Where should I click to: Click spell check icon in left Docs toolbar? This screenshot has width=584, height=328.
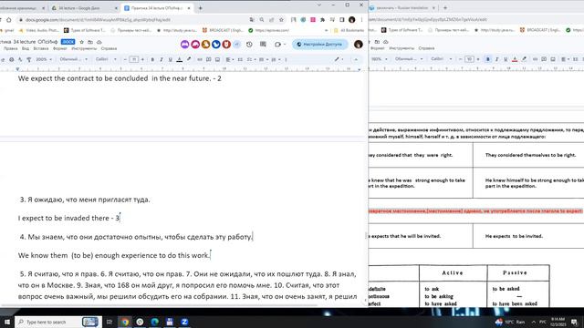point(20,59)
